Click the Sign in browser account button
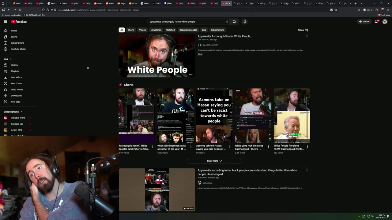 point(368,10)
